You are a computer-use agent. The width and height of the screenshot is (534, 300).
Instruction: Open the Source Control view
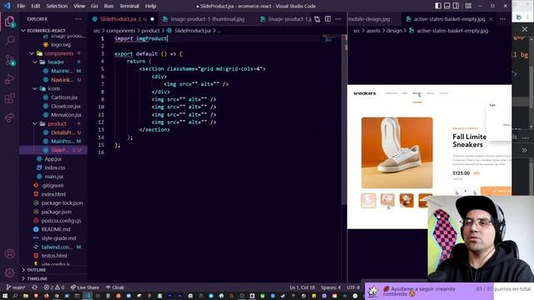tap(9, 60)
